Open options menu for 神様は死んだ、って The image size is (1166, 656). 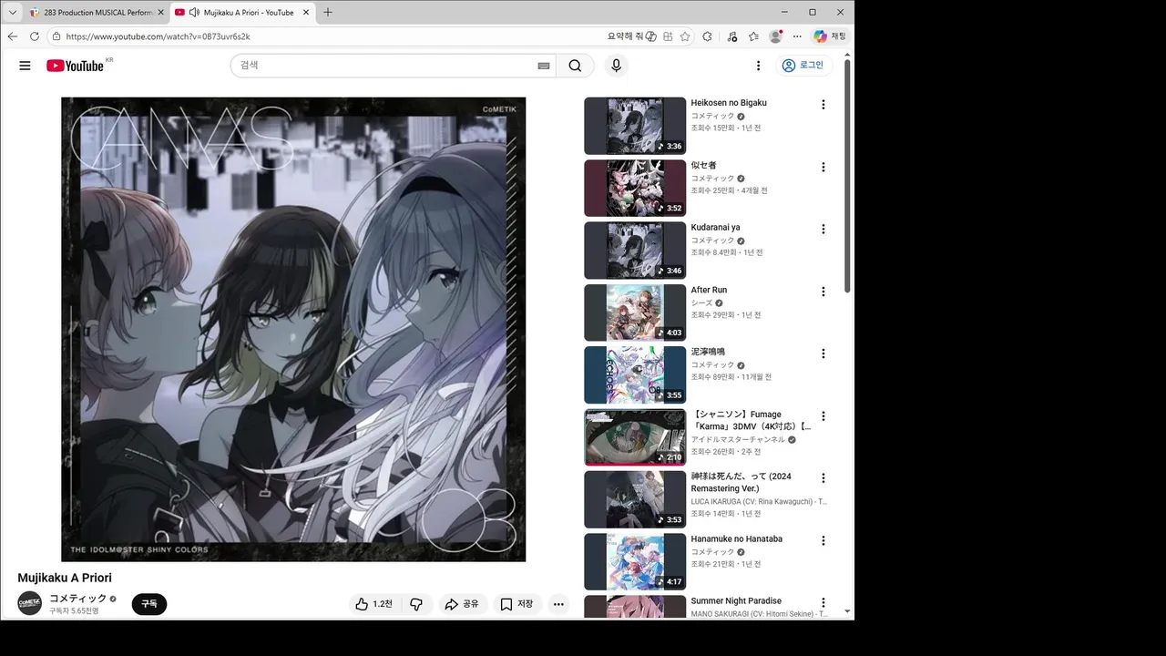823,478
